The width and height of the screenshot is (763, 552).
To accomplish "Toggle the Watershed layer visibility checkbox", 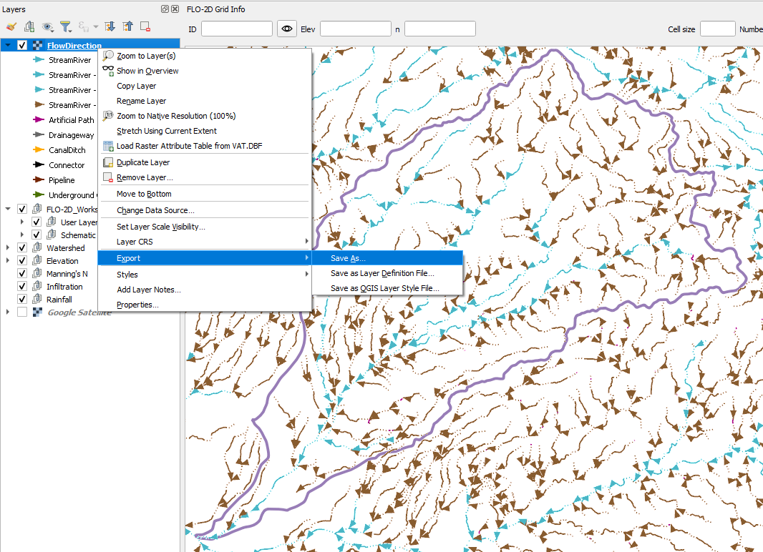I will (22, 248).
